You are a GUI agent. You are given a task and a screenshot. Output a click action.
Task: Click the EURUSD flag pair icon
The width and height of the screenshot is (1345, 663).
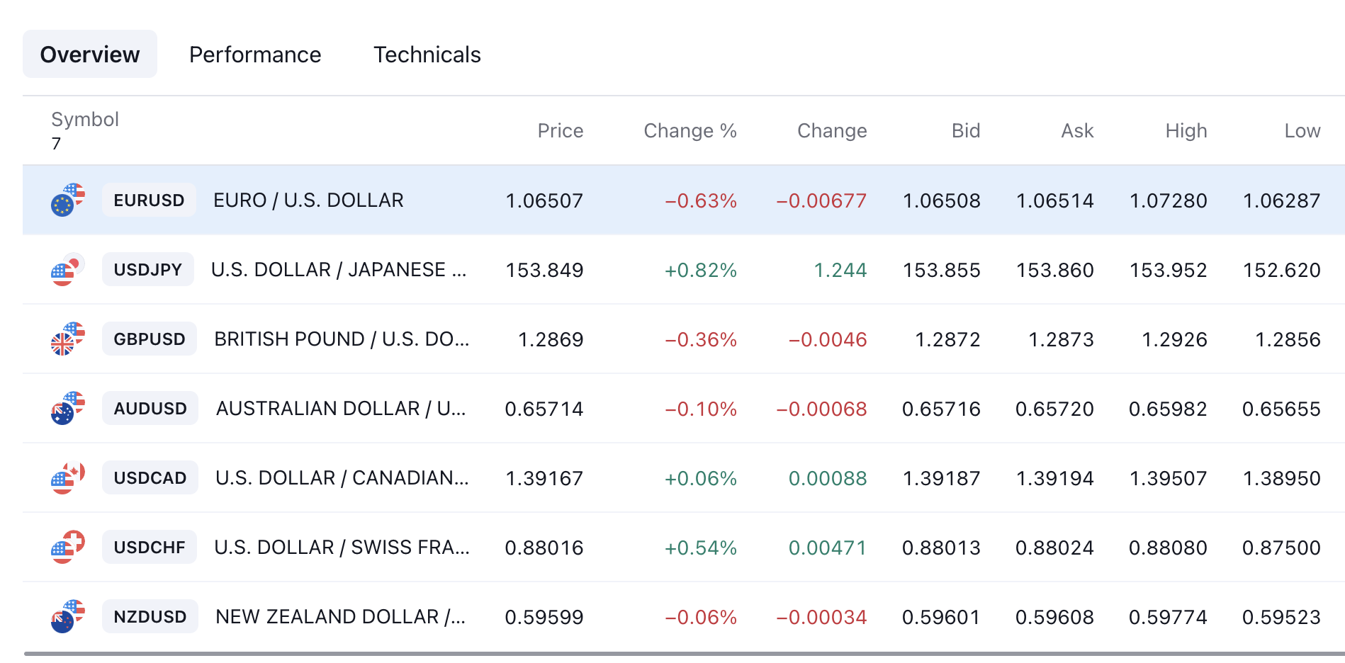pyautogui.click(x=68, y=200)
